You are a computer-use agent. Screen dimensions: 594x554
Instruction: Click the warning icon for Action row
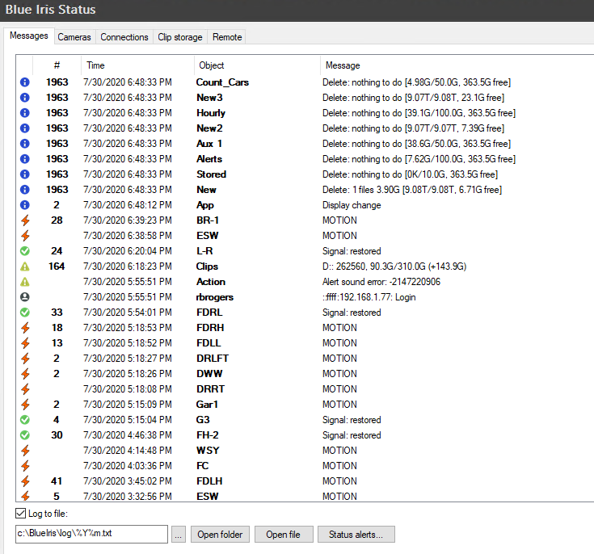point(24,282)
